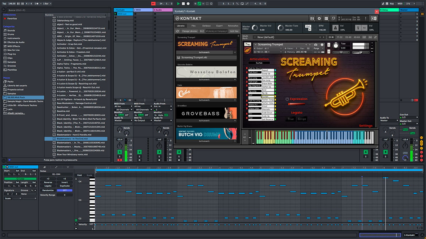Switch to Kontakt Automation tab
This screenshot has width=426, height=239.
(x=233, y=26)
